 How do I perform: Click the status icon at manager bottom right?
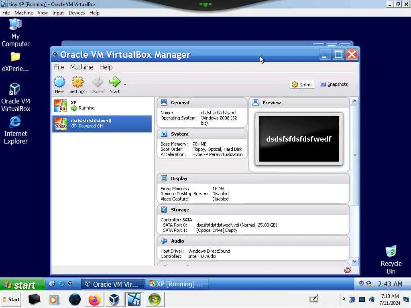348,270
